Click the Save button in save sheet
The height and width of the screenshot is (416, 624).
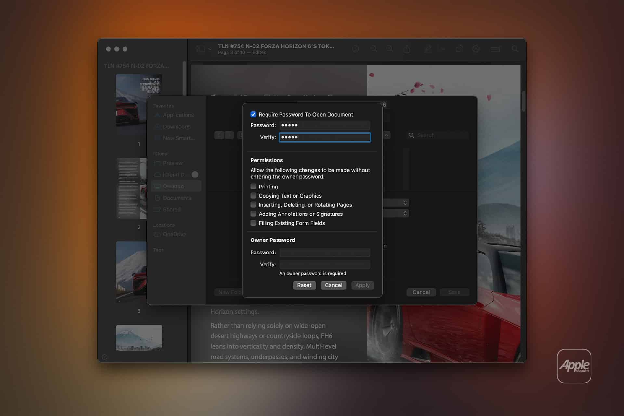point(454,292)
